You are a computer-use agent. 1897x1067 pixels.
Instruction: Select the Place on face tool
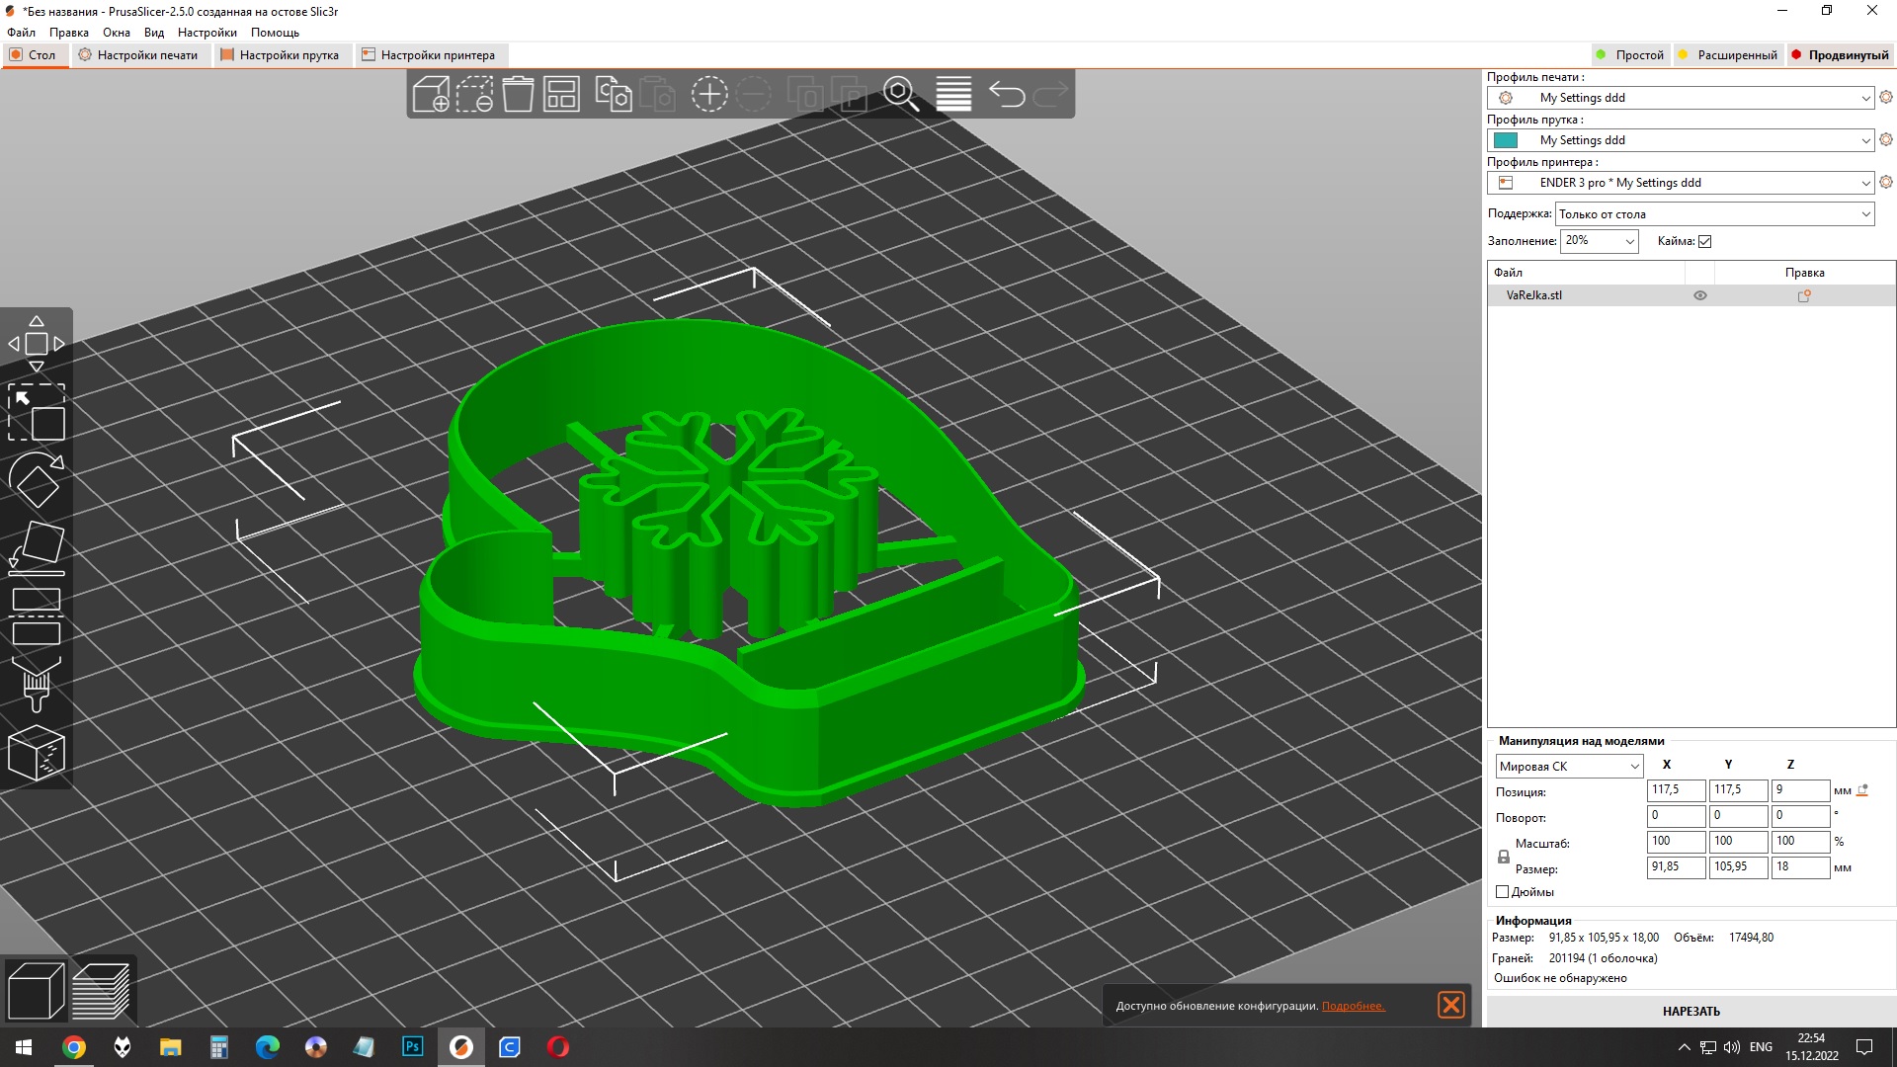point(37,548)
